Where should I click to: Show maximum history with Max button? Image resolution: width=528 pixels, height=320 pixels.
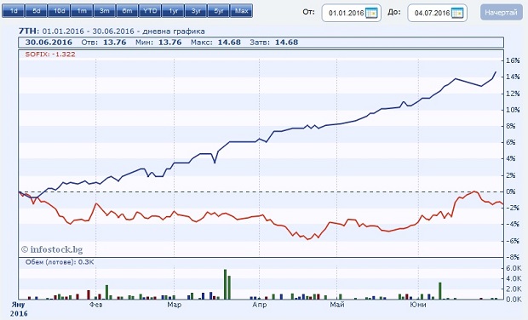tap(242, 11)
